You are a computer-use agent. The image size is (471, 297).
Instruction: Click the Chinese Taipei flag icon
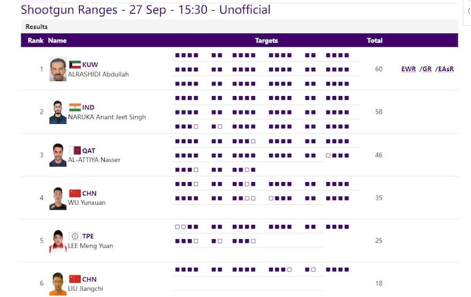75,236
